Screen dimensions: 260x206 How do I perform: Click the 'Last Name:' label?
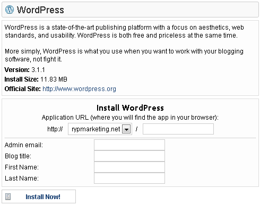coord(22,178)
